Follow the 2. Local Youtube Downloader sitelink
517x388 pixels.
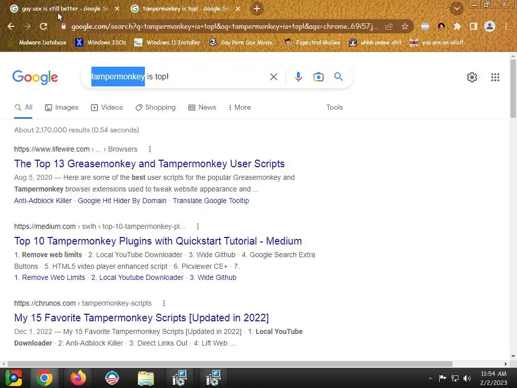pyautogui.click(x=137, y=277)
